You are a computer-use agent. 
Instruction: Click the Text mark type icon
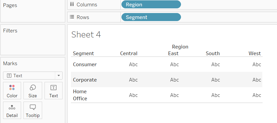pyautogui.click(x=9, y=76)
